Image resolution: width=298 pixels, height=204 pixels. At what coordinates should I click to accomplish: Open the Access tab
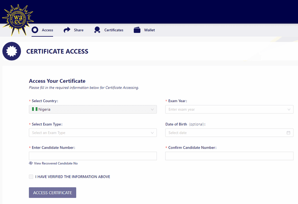[42, 30]
